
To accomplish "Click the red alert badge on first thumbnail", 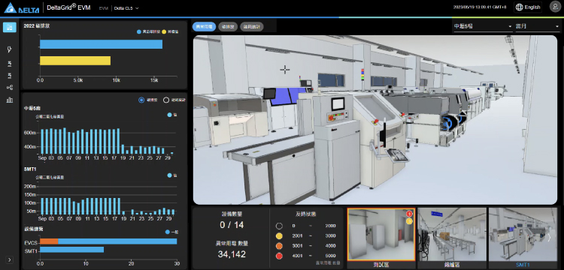I will pyautogui.click(x=409, y=214).
